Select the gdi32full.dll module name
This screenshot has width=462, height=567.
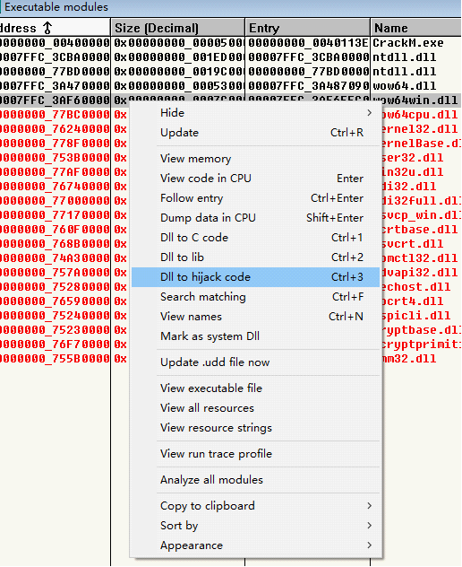[x=421, y=201]
